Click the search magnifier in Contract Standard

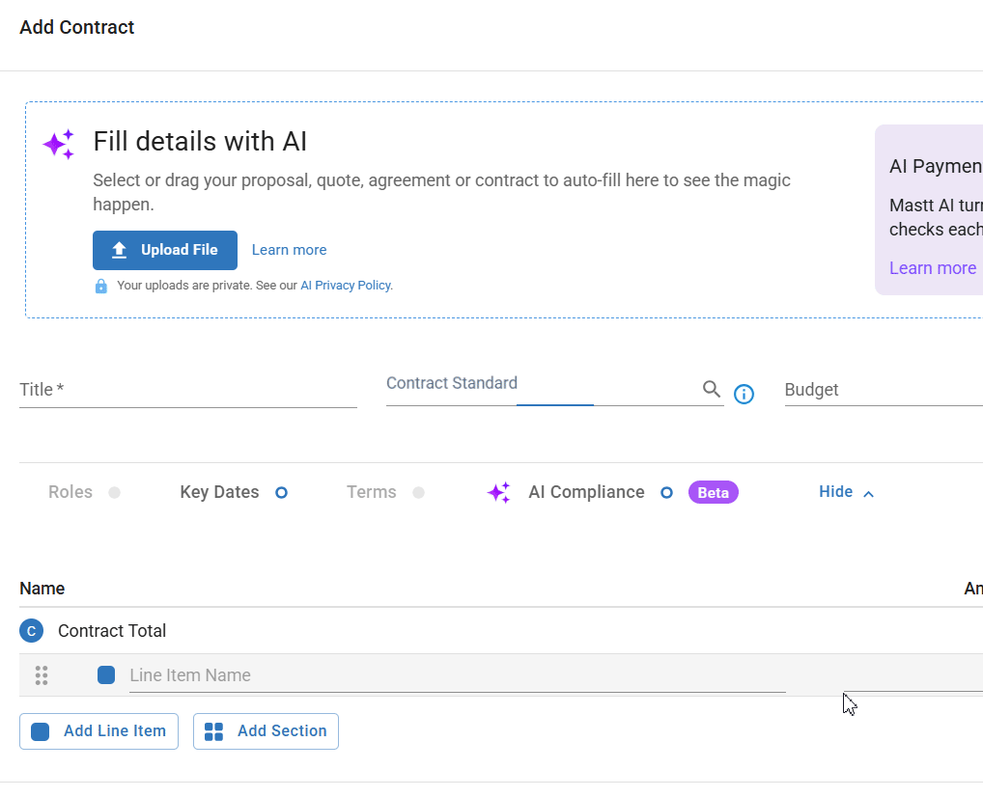click(x=712, y=390)
